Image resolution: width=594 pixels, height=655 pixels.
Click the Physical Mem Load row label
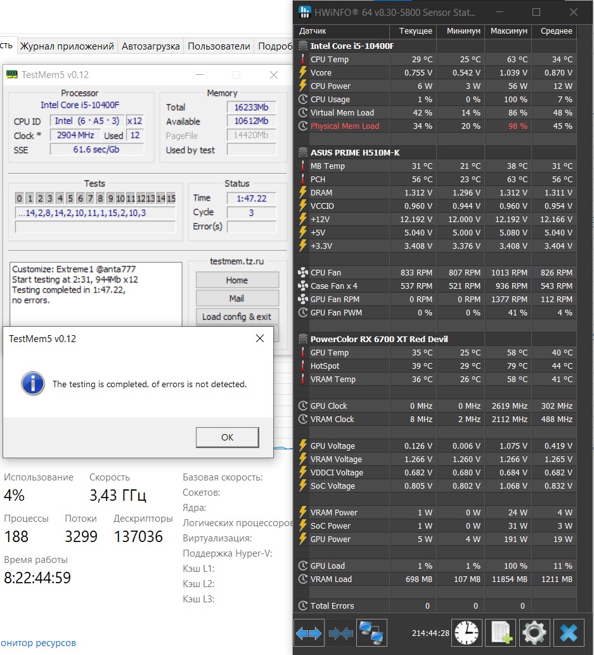click(345, 126)
